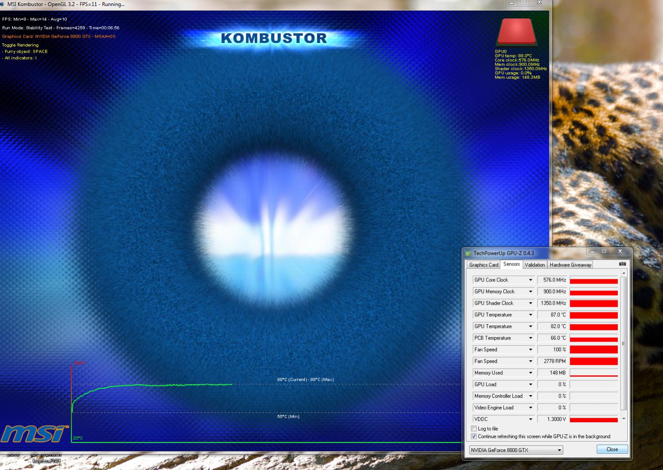Open the Memory Controller Load dropdown
The width and height of the screenshot is (663, 470).
(530, 396)
